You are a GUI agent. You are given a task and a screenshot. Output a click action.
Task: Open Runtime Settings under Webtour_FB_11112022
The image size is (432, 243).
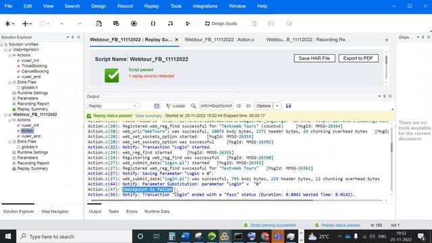click(x=32, y=153)
